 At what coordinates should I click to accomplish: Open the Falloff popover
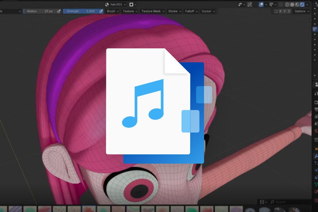[191, 11]
